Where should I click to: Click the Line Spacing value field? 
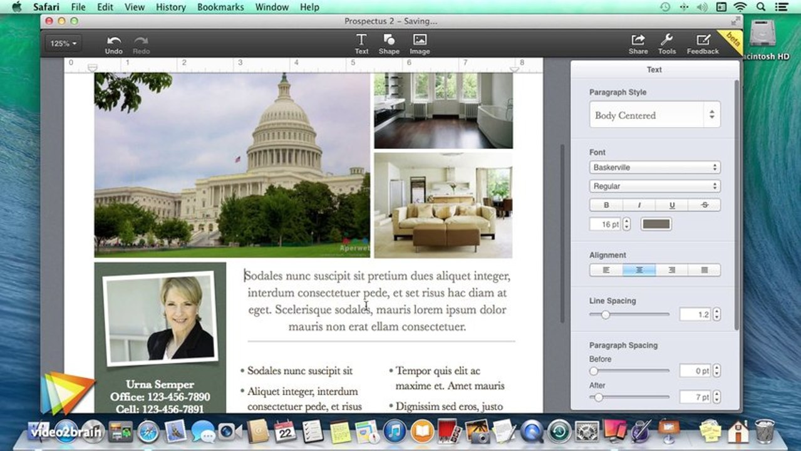tap(695, 314)
